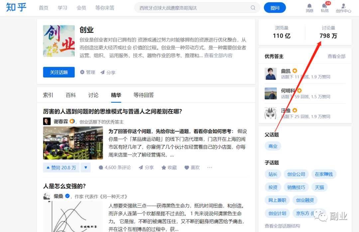
Task: Toggle 喜欢 heart on first answer
Action: [x=192, y=168]
